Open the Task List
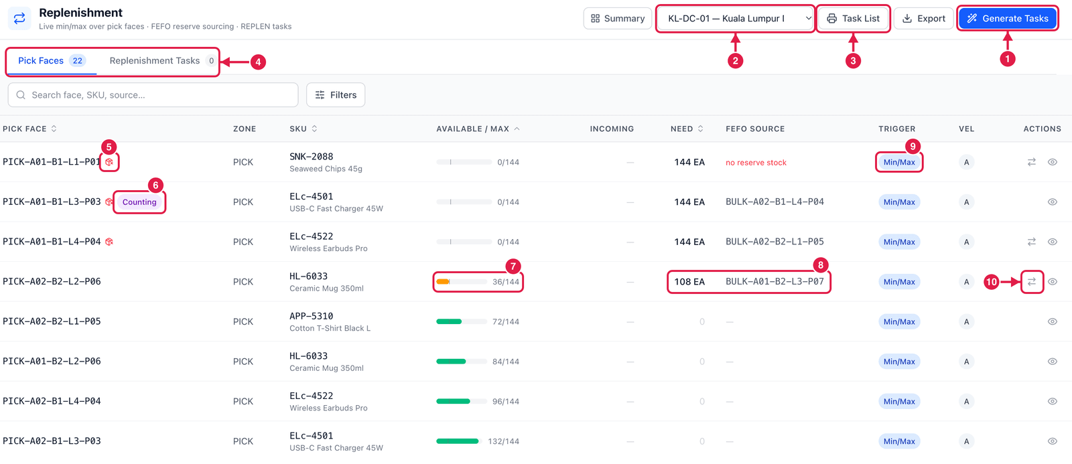 (x=853, y=19)
